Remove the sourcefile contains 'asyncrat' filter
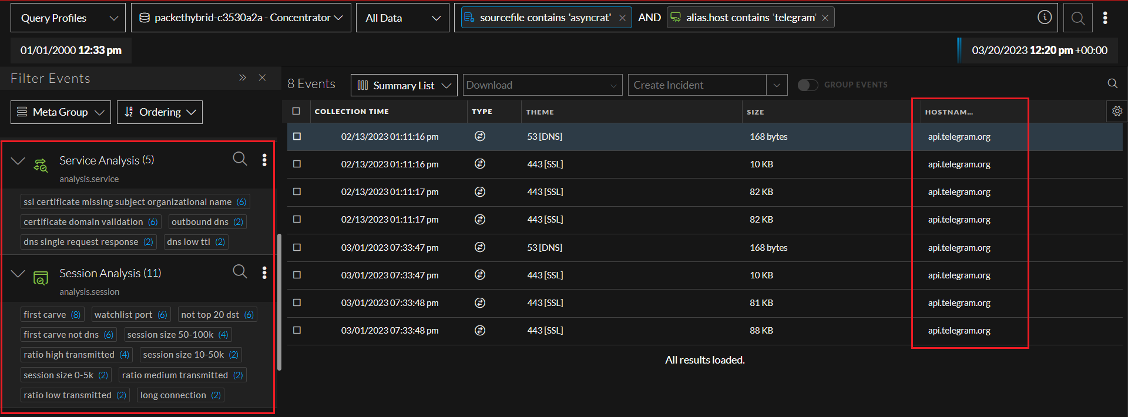 click(x=622, y=18)
